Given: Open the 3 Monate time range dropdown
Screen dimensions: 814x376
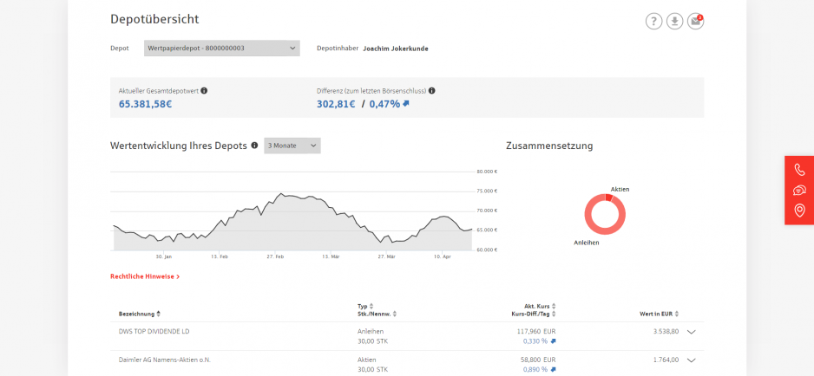Looking at the screenshot, I should 292,146.
